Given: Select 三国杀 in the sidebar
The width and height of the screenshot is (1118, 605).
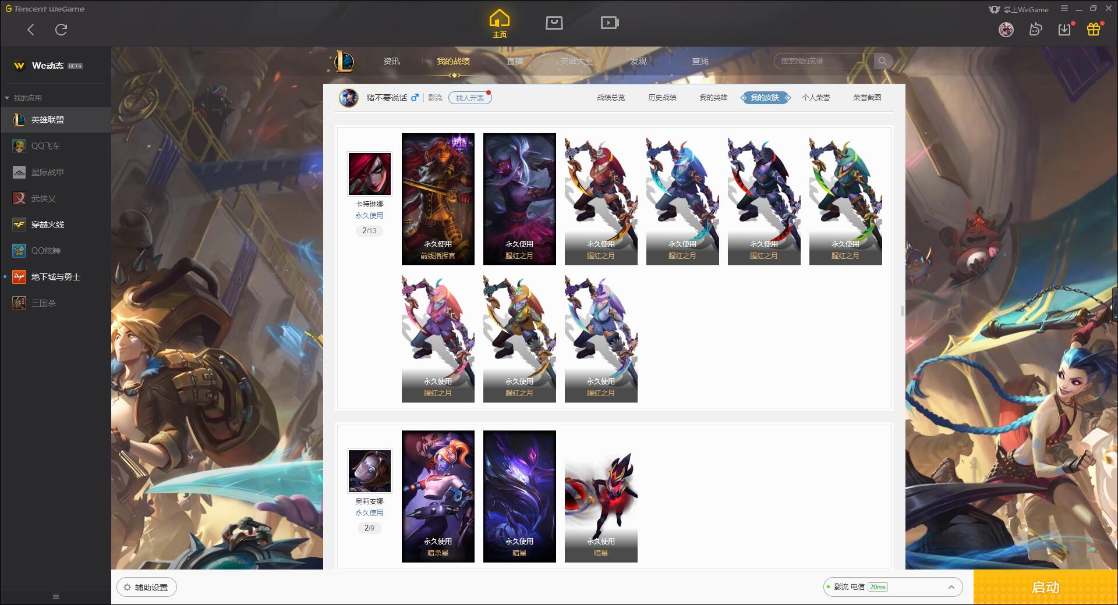Looking at the screenshot, I should click(x=55, y=303).
